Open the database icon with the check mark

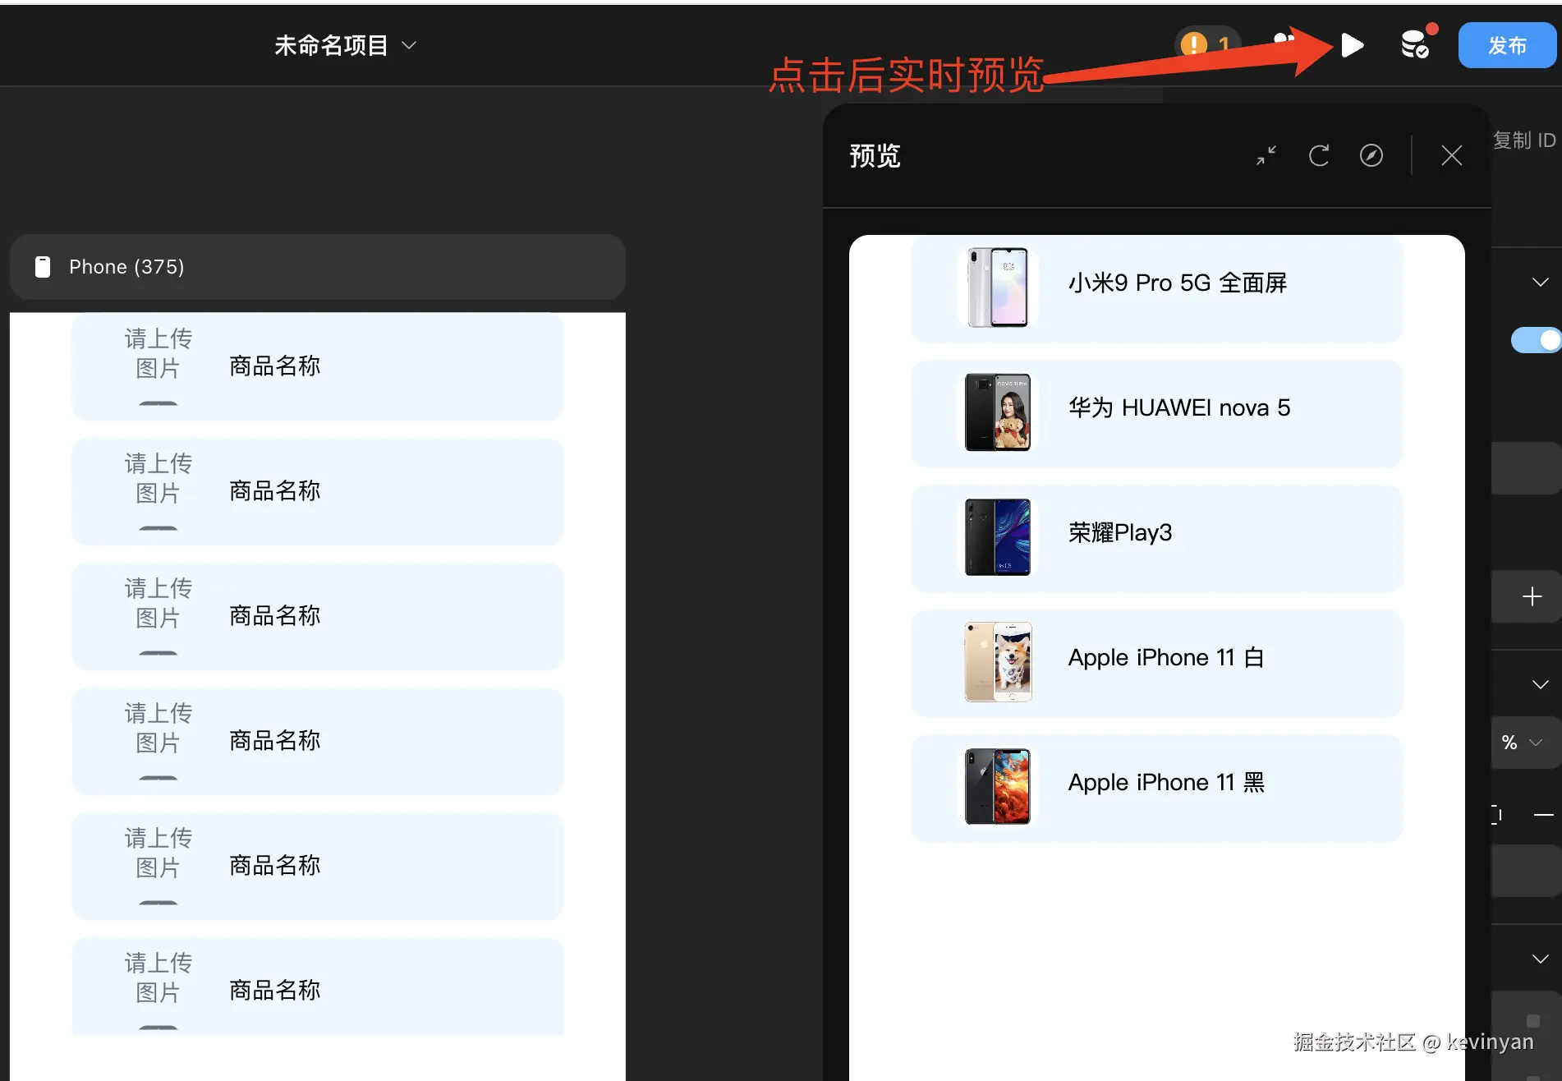coord(1417,44)
